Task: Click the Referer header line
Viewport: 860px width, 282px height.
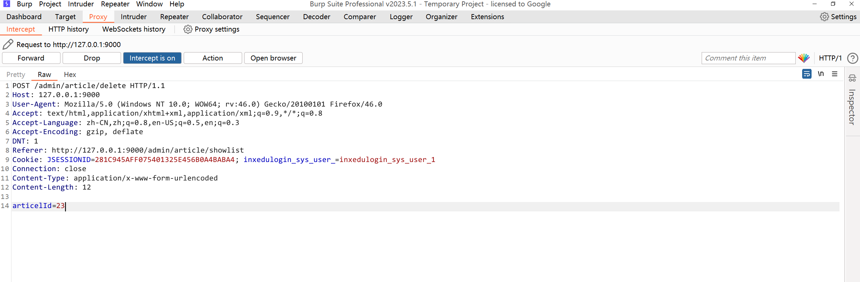Action: click(128, 150)
